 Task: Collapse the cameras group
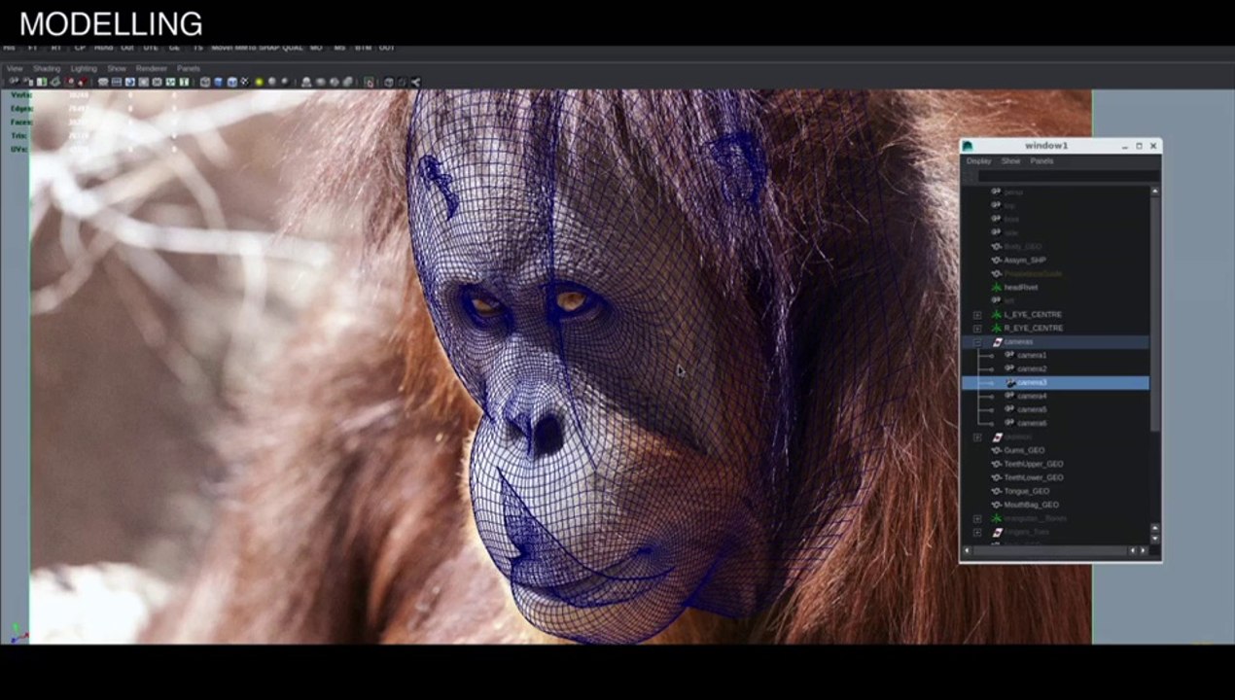pyautogui.click(x=977, y=342)
